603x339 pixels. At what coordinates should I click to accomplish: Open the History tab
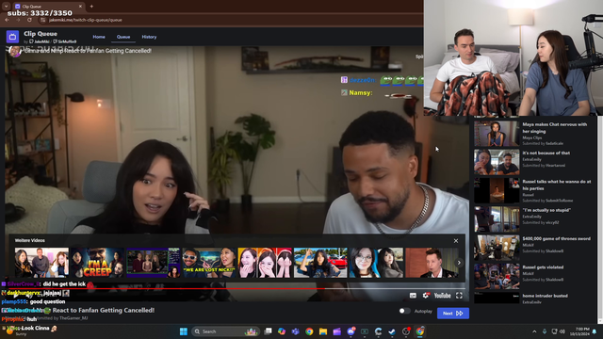pyautogui.click(x=149, y=37)
